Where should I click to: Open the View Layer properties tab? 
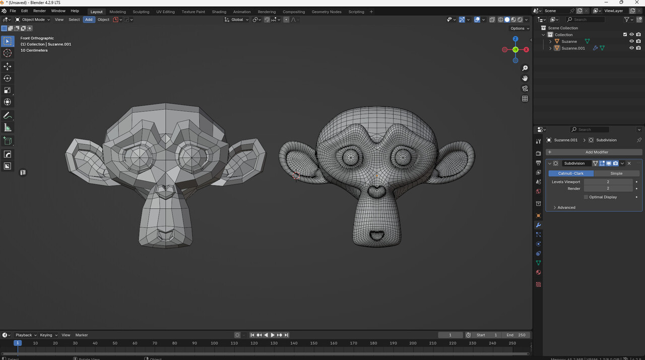[538, 172]
